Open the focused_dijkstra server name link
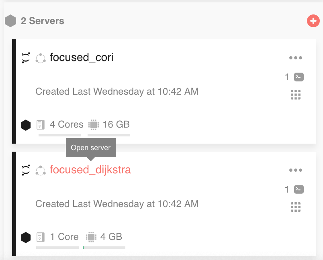Screen dimensions: 323x260 click(x=90, y=170)
